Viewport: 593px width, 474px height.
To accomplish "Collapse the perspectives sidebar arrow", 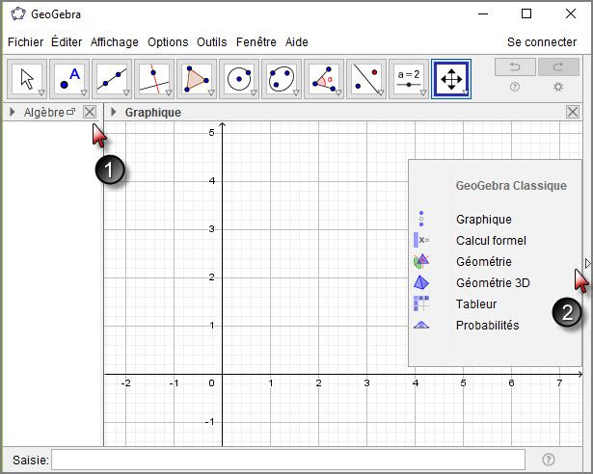I will [x=587, y=263].
